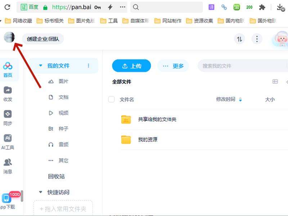Screen dimensions: 288x216
Task: Open the 图片免版 bookmark folder
Action: coord(82,21)
